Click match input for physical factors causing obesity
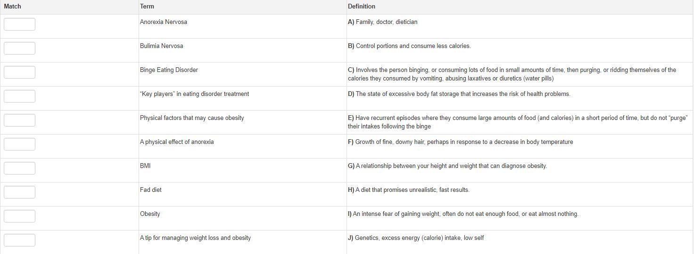The width and height of the screenshot is (694, 254). pyautogui.click(x=19, y=120)
